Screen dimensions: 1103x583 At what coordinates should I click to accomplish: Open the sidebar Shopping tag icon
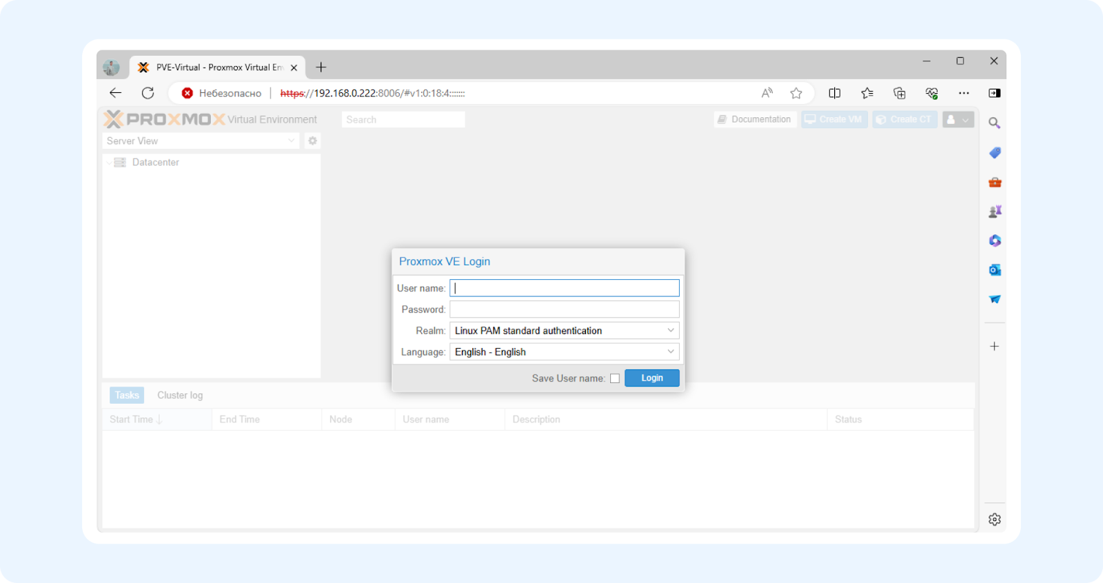(995, 152)
